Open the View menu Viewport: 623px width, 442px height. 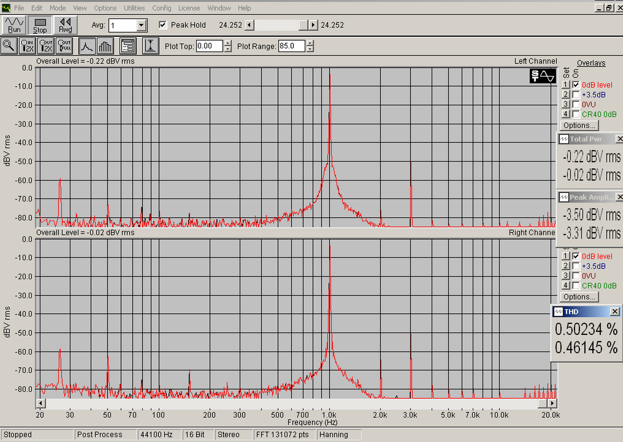[79, 8]
